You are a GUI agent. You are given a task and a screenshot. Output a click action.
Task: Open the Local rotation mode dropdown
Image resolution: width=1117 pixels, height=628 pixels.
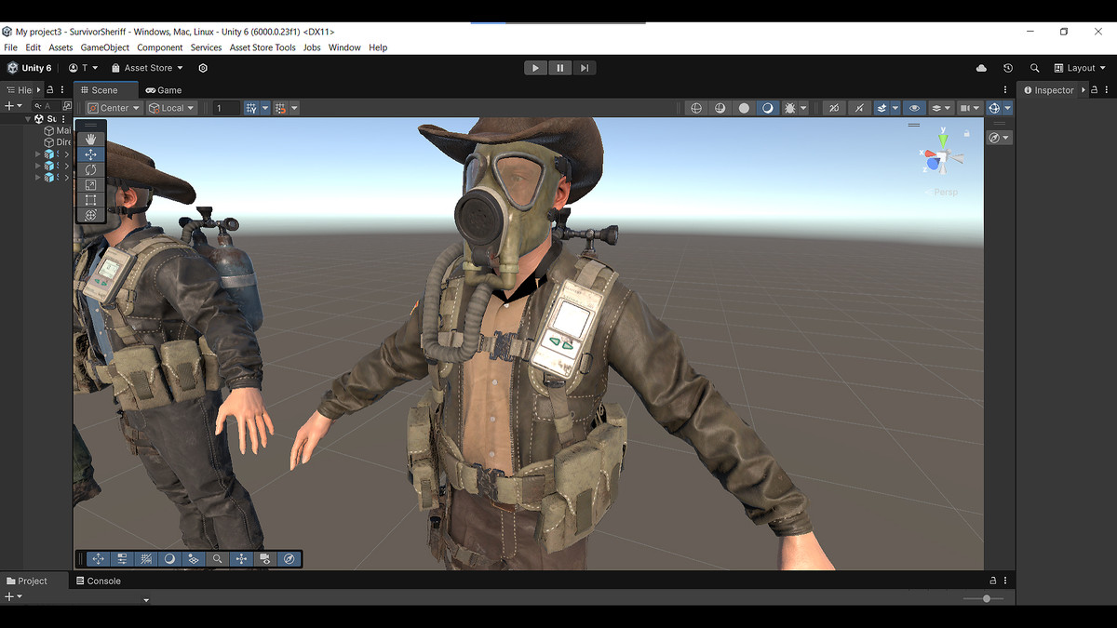pos(172,108)
